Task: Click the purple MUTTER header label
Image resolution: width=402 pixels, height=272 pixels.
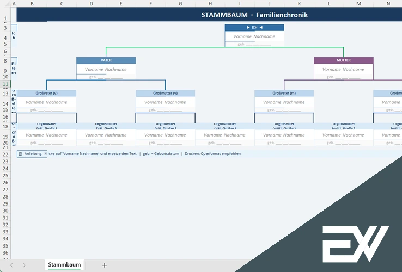Action: (x=343, y=60)
